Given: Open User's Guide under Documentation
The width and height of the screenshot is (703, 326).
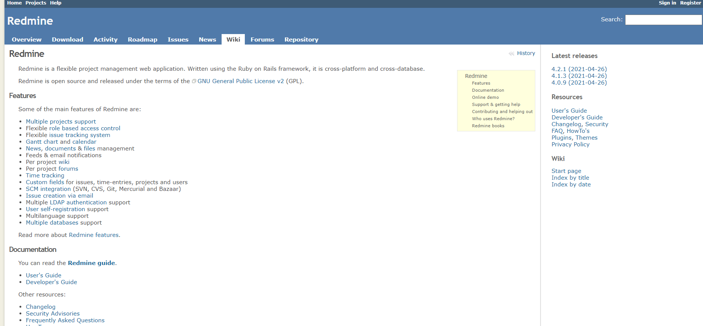Looking at the screenshot, I should click(43, 275).
